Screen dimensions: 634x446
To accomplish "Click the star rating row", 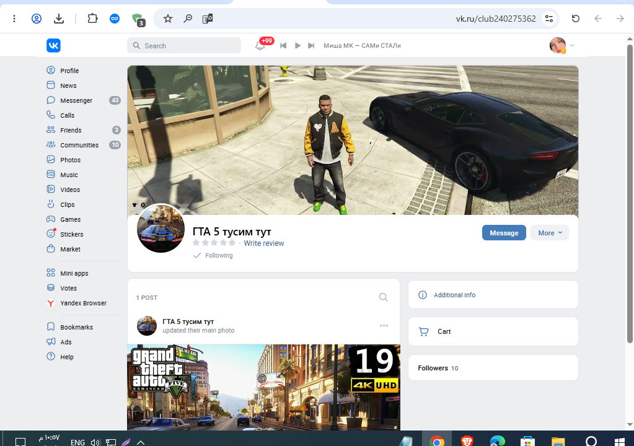I will click(214, 243).
